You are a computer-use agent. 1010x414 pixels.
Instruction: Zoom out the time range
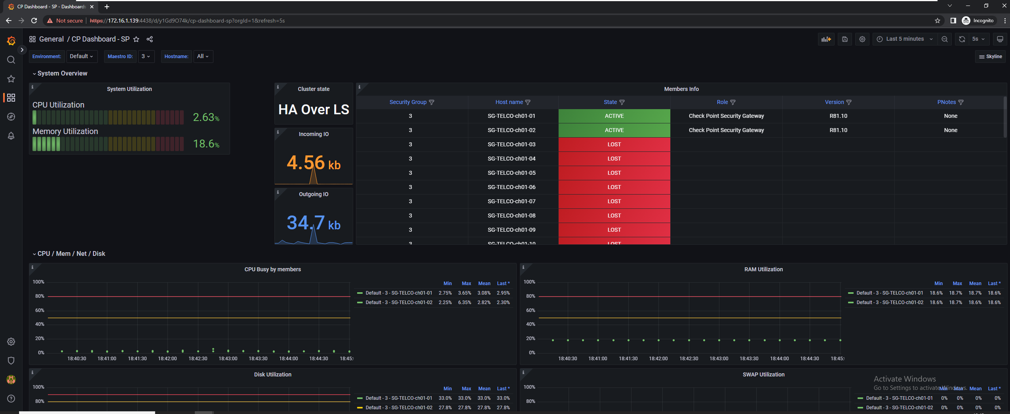click(945, 39)
